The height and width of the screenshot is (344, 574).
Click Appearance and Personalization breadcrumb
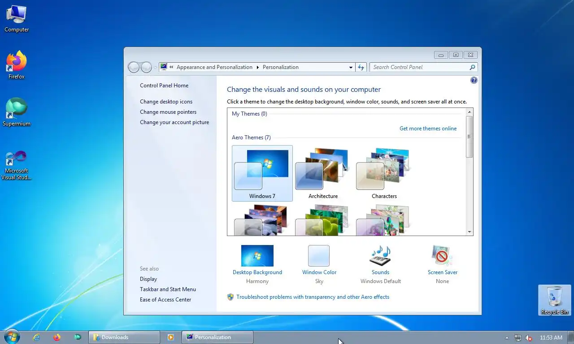click(214, 67)
